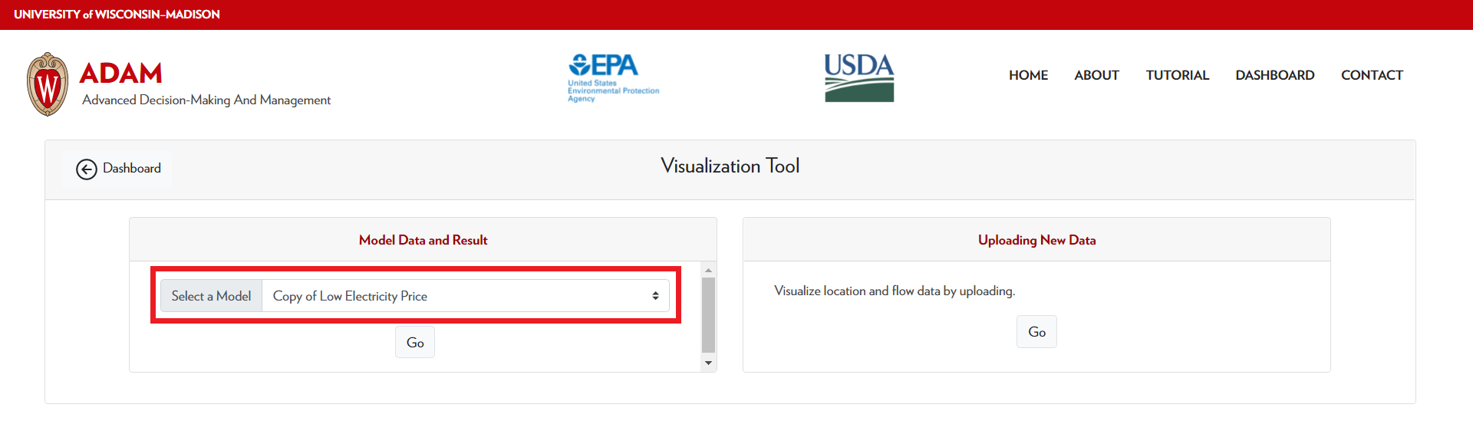
Task: Click the EPA logo
Action: point(613,77)
